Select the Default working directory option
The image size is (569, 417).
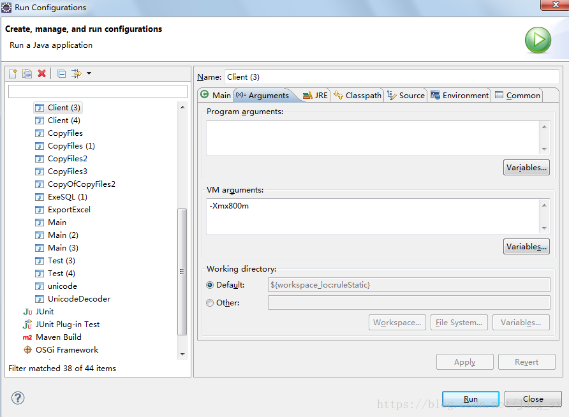coord(210,285)
